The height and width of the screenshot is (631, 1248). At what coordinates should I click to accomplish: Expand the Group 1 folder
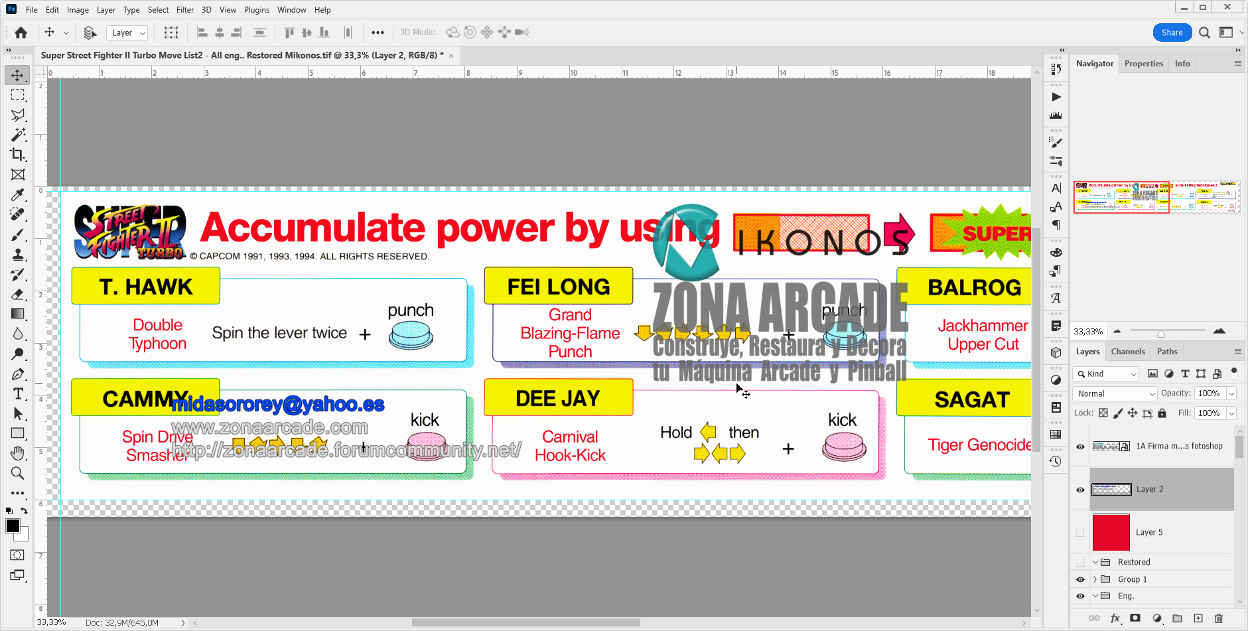pos(1095,579)
